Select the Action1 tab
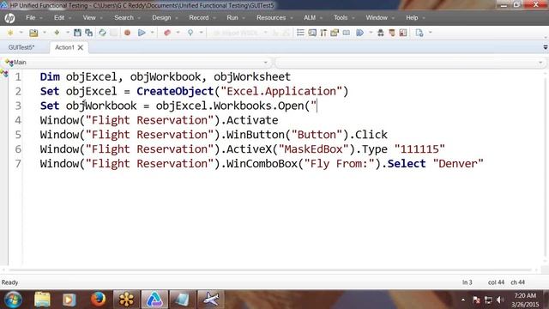Image resolution: width=549 pixels, height=309 pixels. (65, 47)
